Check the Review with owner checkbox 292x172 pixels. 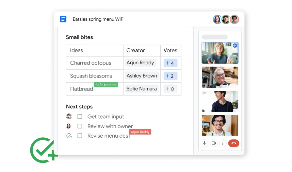click(80, 126)
